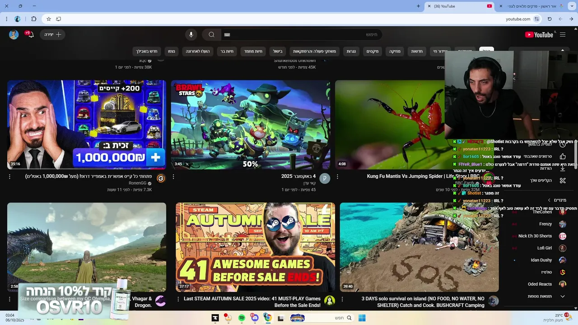This screenshot has width=578, height=325.
Task: Select the חיות מחמד chip
Action: tap(253, 51)
